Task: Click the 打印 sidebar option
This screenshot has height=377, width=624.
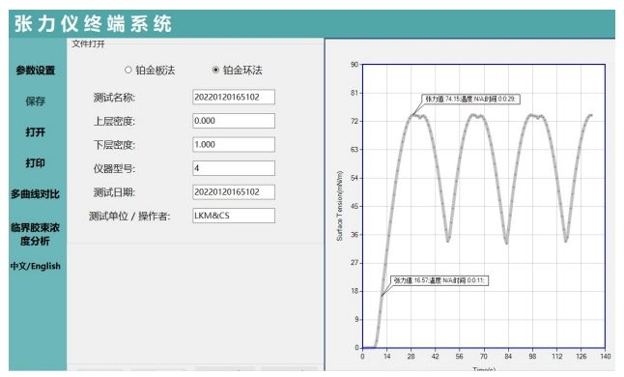Action: tap(36, 162)
